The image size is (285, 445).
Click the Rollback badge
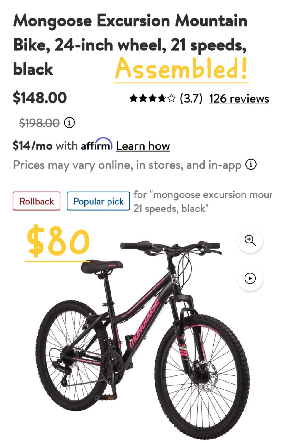[x=37, y=201]
